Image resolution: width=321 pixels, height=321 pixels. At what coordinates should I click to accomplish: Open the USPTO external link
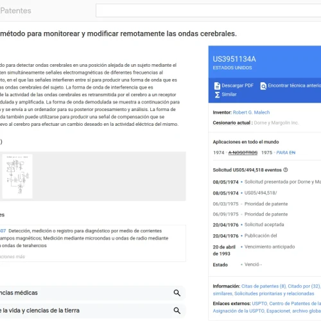(259, 304)
